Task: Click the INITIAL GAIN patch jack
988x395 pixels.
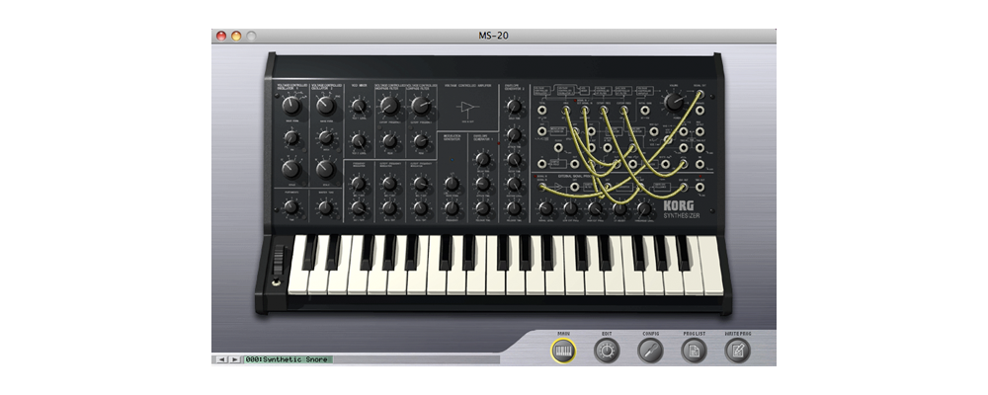Action: (645, 111)
